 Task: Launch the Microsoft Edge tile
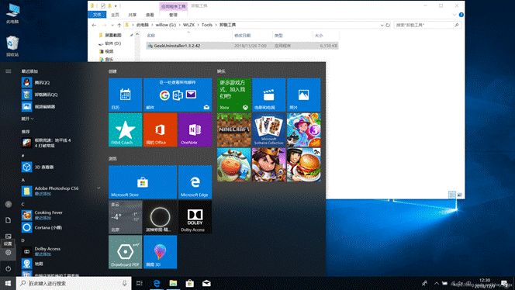coord(195,182)
